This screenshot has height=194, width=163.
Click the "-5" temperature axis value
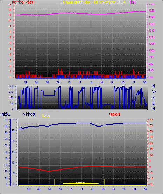pos(151,173)
